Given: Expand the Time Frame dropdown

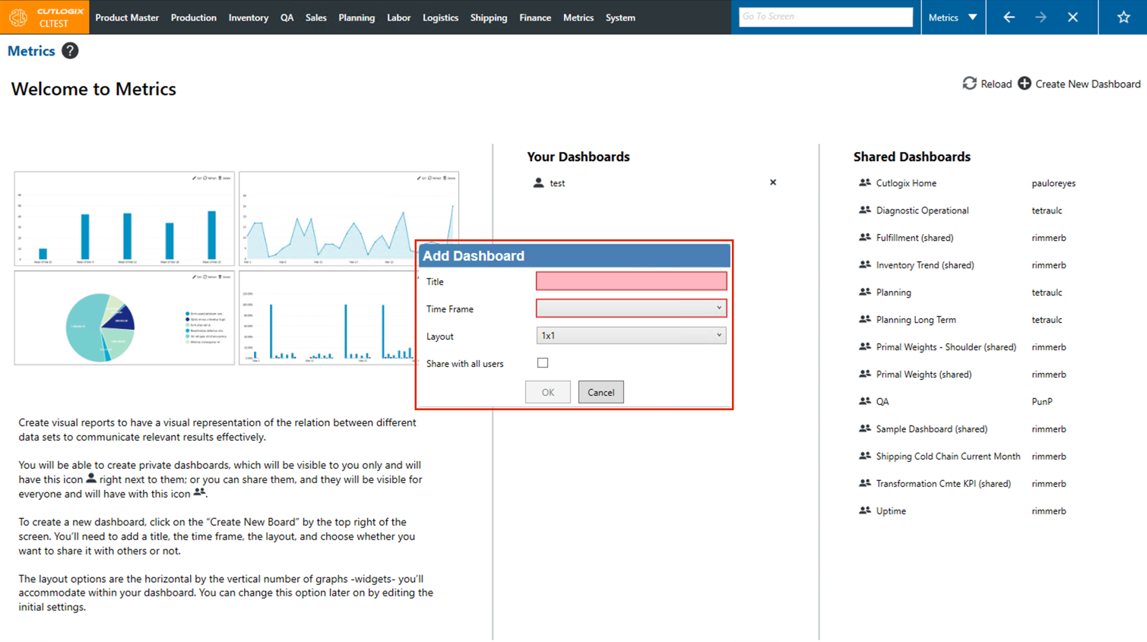Looking at the screenshot, I should point(631,308).
